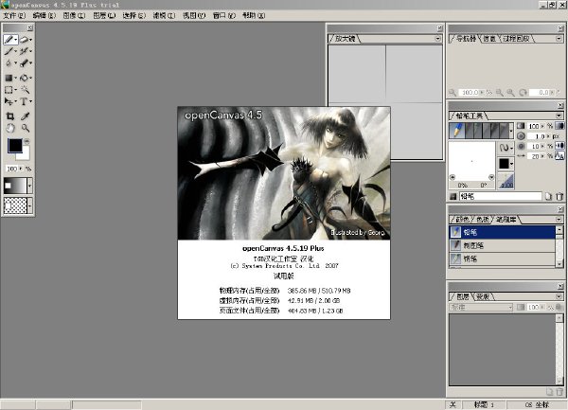The height and width of the screenshot is (410, 568).
Task: Click the navigator zoom 100.0 percent field
Action: [x=470, y=93]
